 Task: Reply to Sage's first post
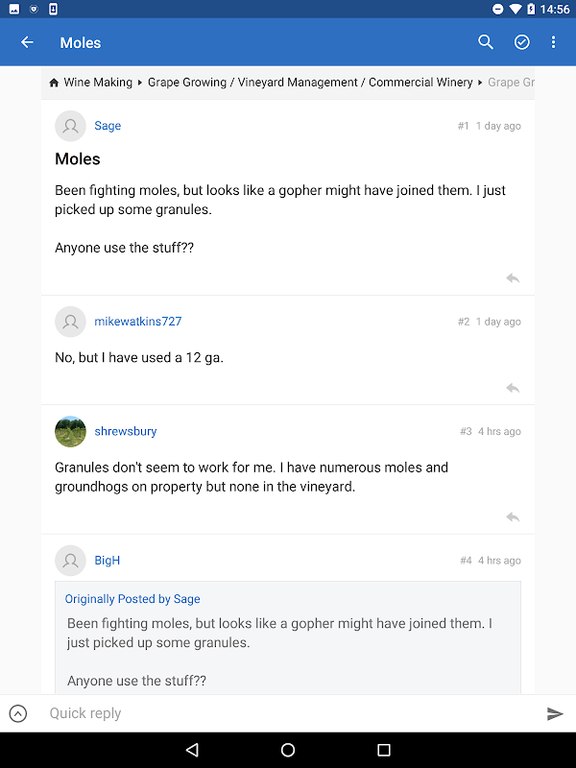click(x=513, y=278)
